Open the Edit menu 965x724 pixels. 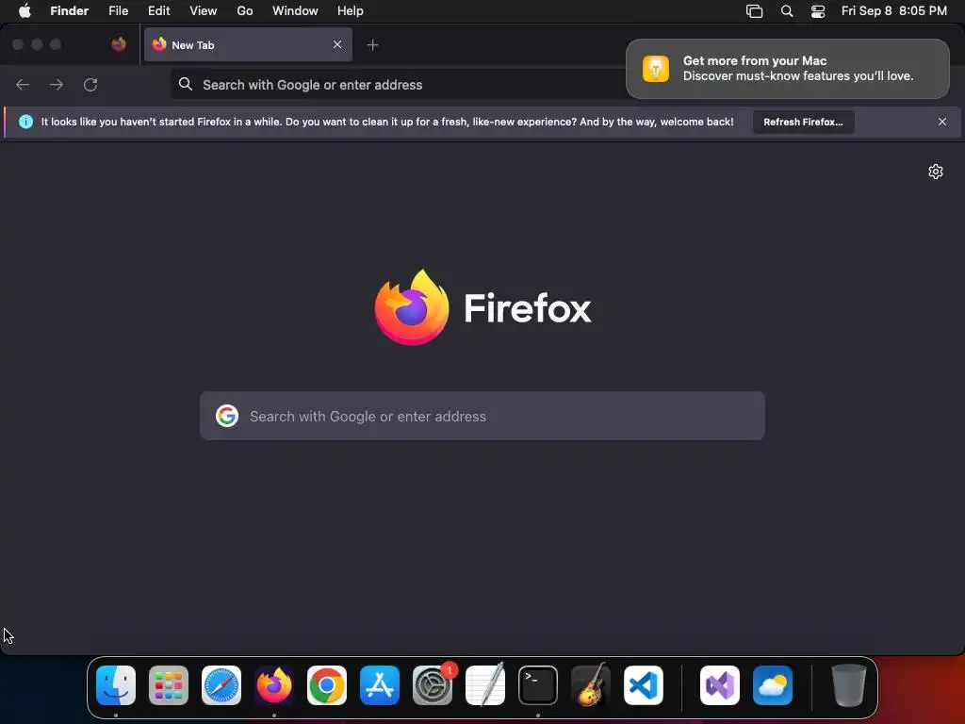(158, 10)
